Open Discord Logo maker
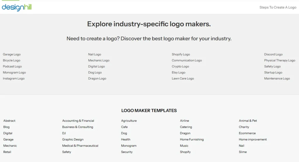Viewport: 299px width, 162px height. pyautogui.click(x=273, y=54)
